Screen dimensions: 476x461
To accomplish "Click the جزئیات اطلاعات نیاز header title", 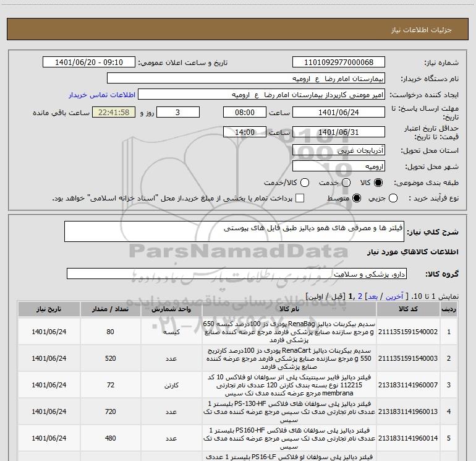I will [x=422, y=30].
